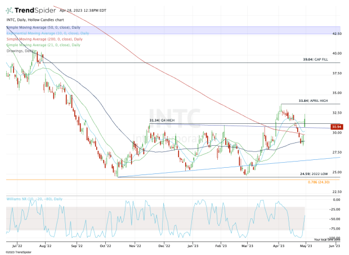Click the Oct '22 date axis label

105,245
